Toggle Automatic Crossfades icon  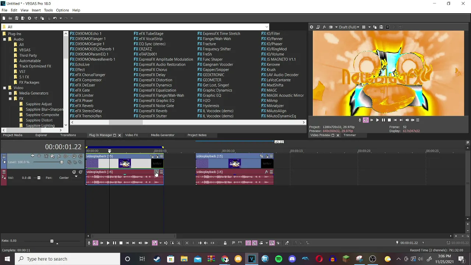point(255,243)
